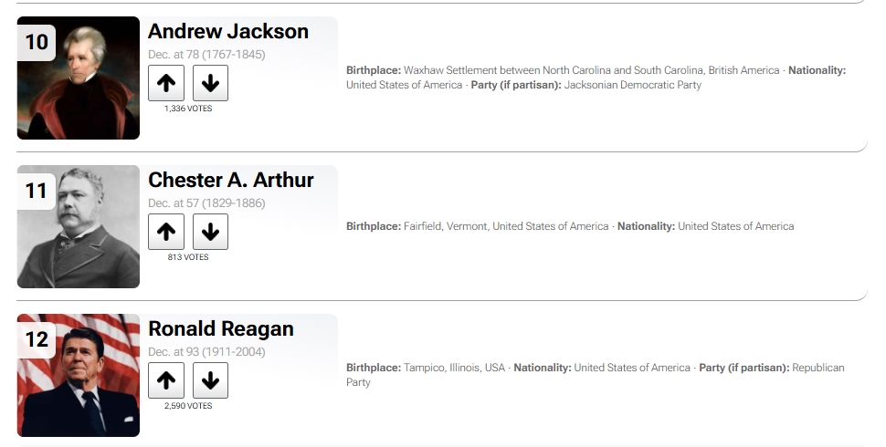Upvote Ronald Reagan with the up arrow
This screenshot has height=447, width=886.
[x=166, y=380]
